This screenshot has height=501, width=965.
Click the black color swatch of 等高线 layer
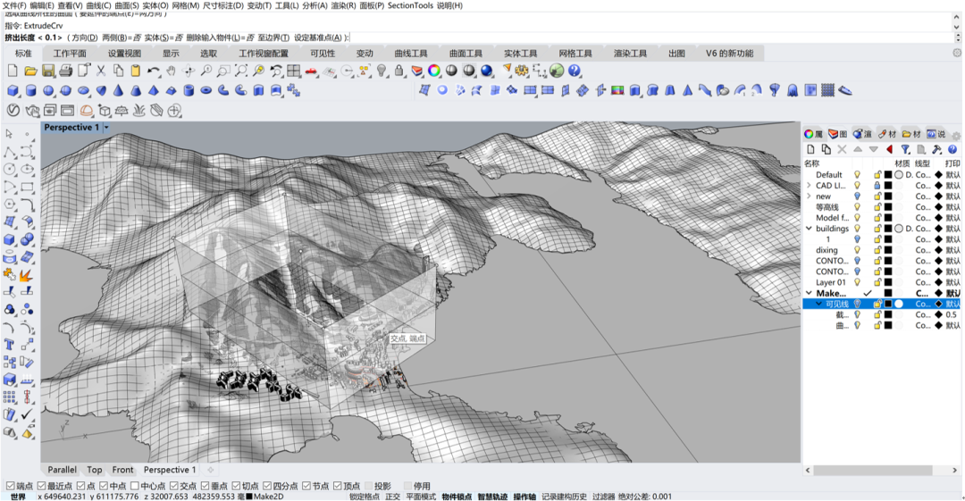coord(888,207)
